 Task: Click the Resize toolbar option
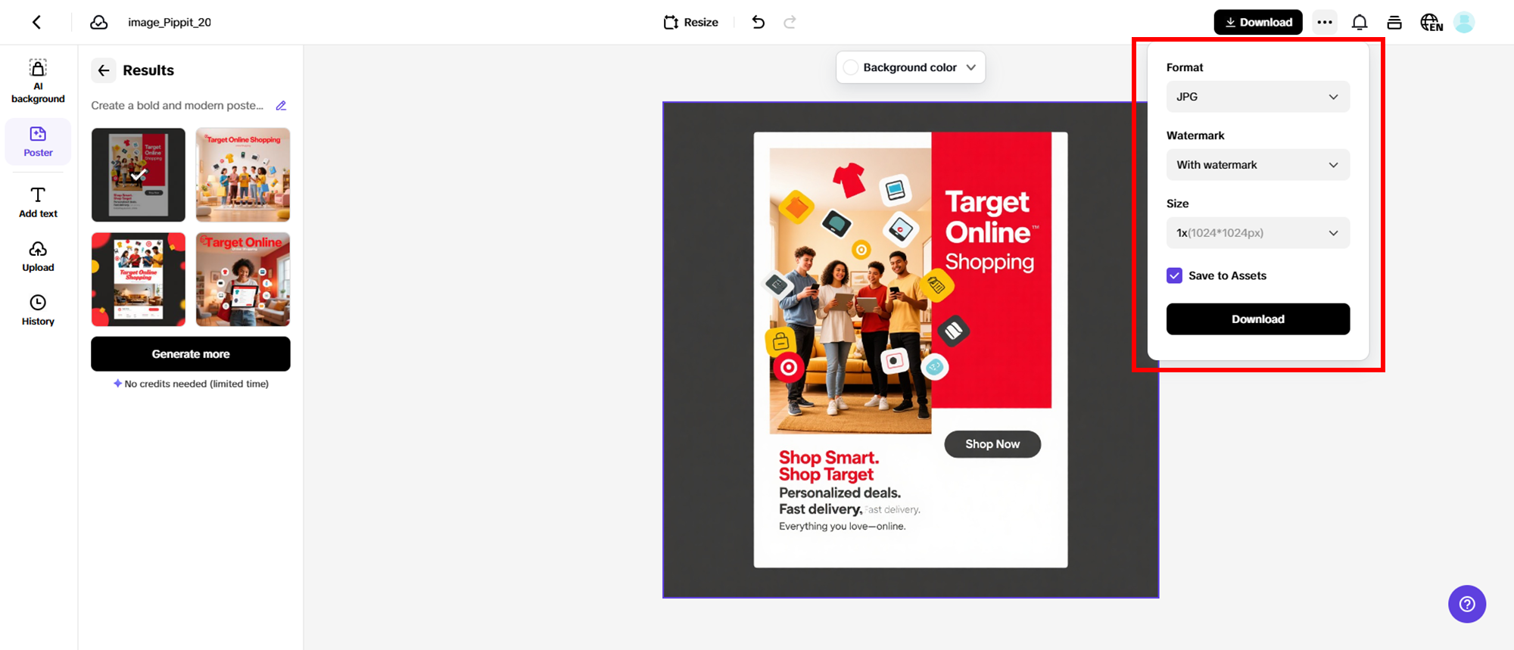click(x=690, y=22)
